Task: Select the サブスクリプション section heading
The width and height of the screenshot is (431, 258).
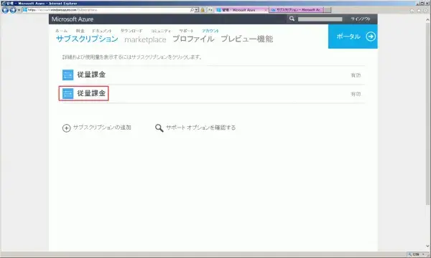Action: point(87,39)
